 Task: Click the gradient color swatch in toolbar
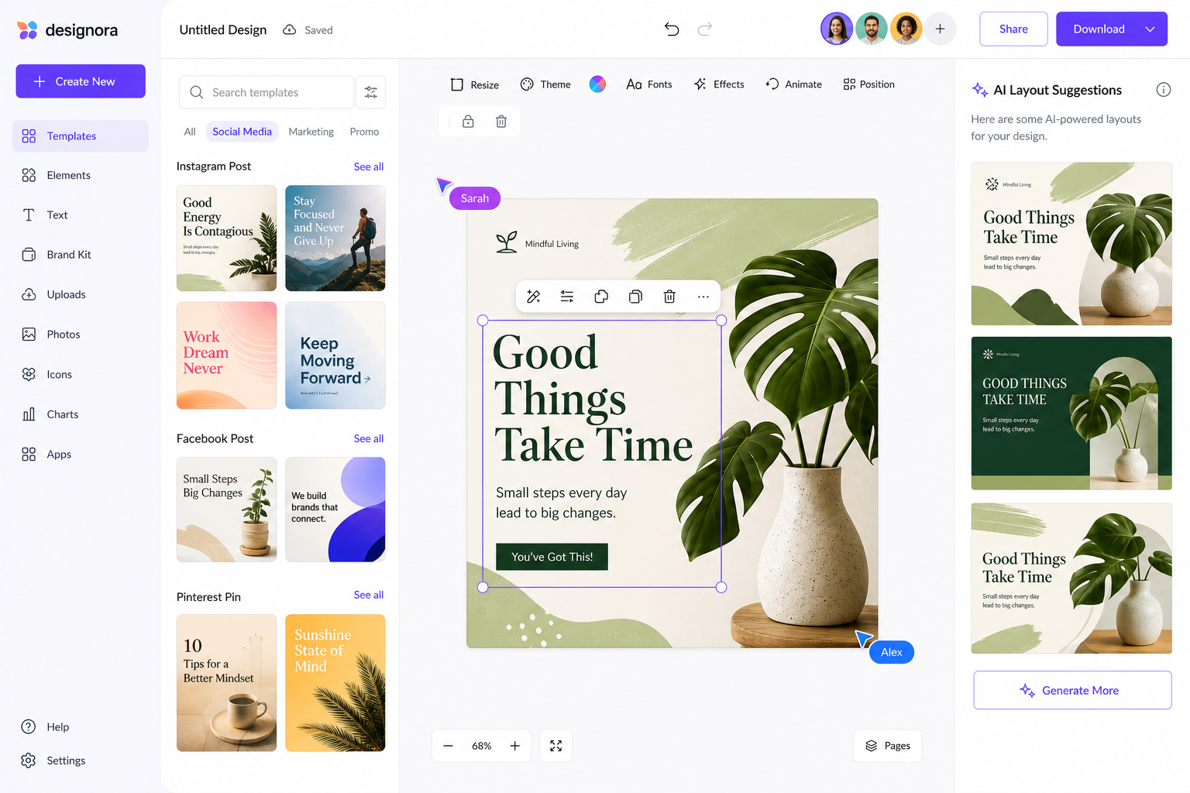597,84
